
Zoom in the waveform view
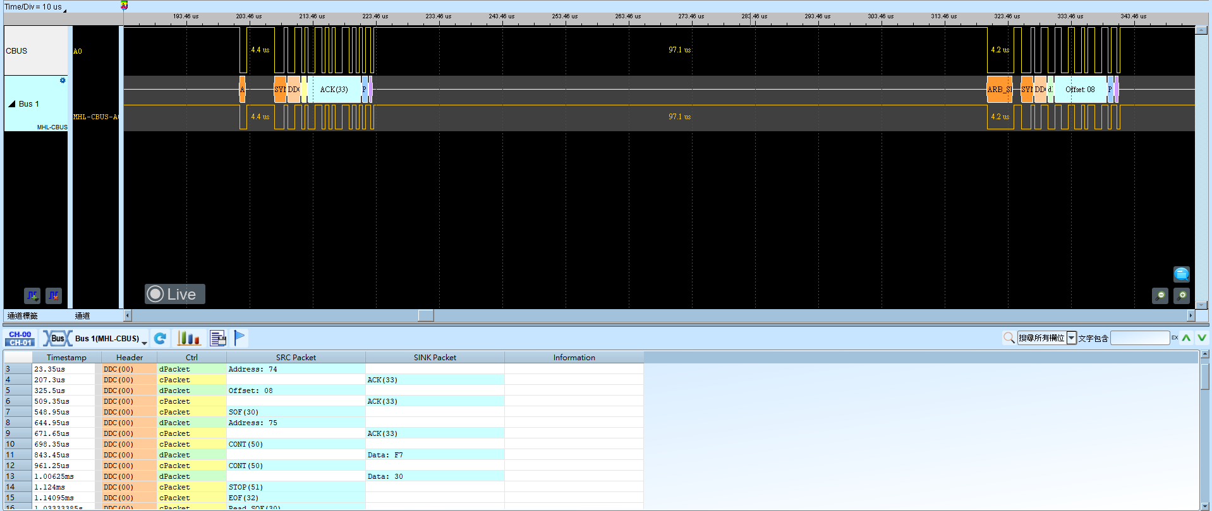click(1182, 295)
